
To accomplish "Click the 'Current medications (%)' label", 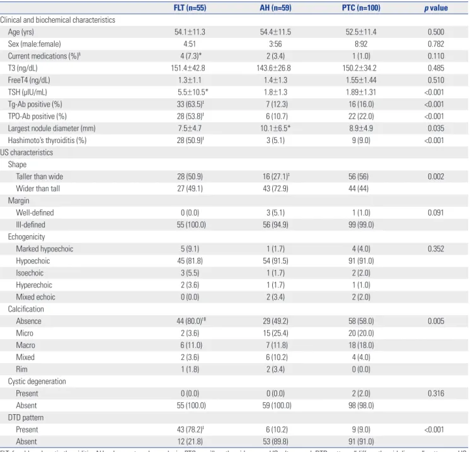I will point(44,56).
